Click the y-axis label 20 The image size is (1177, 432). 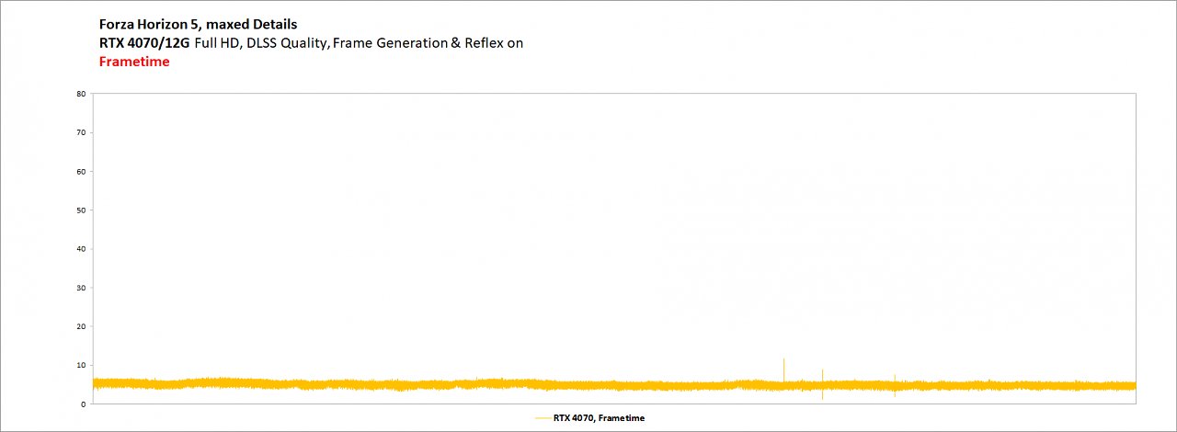(x=82, y=326)
